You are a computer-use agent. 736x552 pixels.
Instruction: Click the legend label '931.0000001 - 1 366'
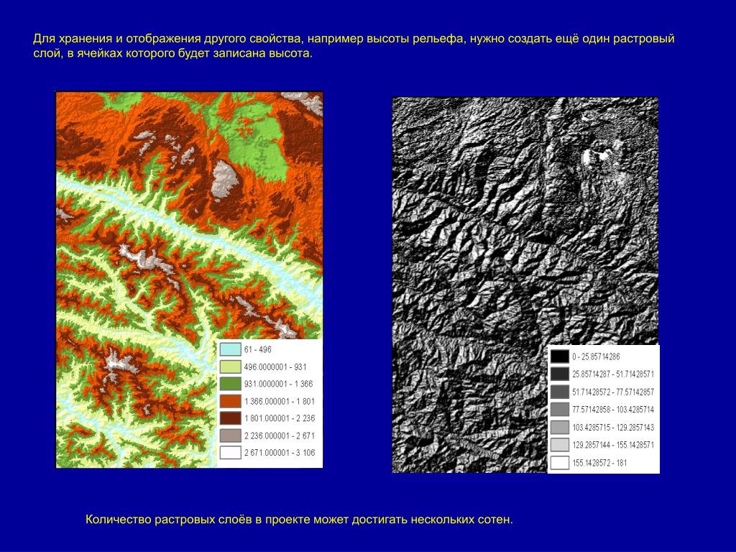(278, 384)
